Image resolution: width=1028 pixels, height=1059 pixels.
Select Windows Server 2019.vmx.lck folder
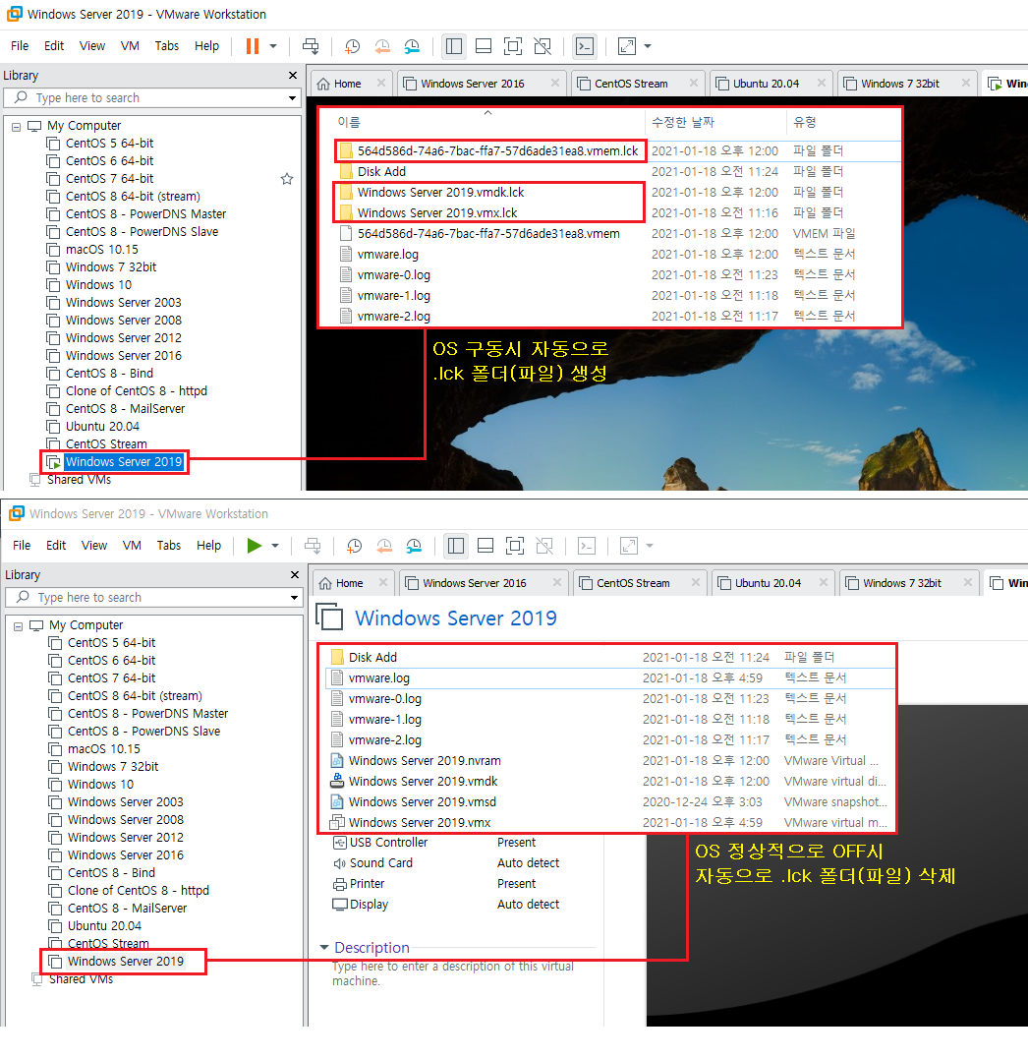click(437, 212)
